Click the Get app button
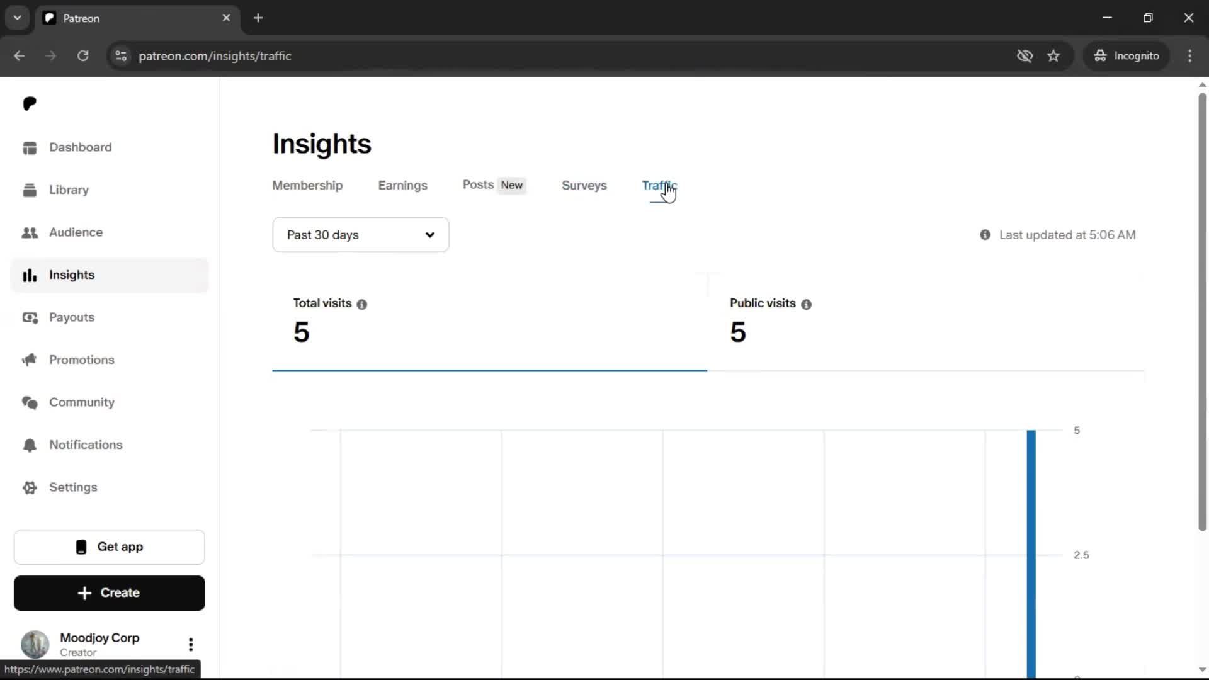1209x680 pixels. [109, 547]
